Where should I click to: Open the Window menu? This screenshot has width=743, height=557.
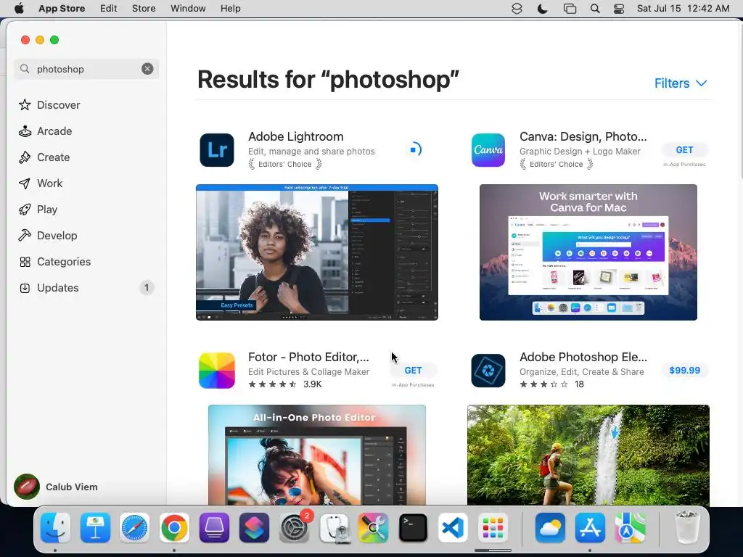coord(188,9)
